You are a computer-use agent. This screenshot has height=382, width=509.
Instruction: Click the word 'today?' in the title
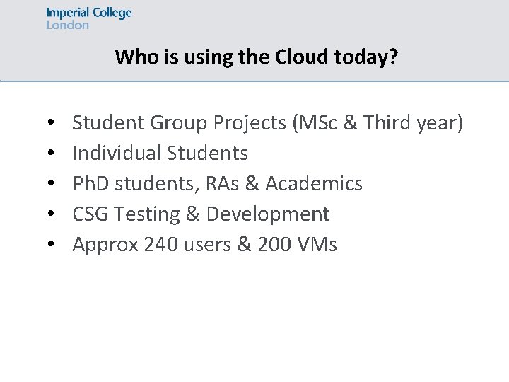pyautogui.click(x=366, y=57)
